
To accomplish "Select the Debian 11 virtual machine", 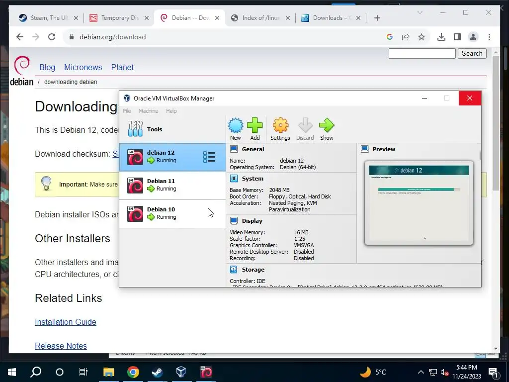I will tap(172, 186).
